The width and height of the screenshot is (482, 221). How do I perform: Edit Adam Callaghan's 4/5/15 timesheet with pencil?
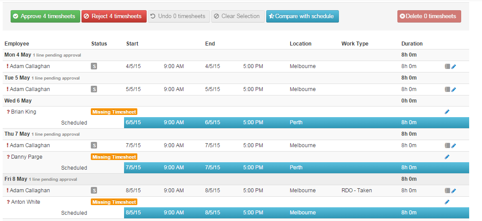pos(454,66)
